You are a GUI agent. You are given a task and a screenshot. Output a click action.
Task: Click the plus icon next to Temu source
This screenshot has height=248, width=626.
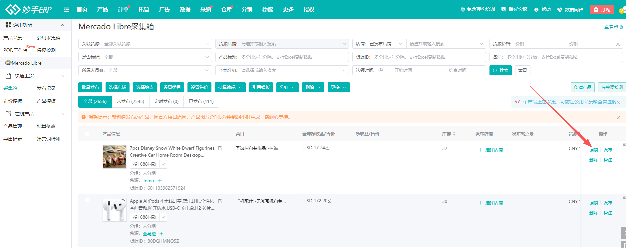(x=160, y=181)
